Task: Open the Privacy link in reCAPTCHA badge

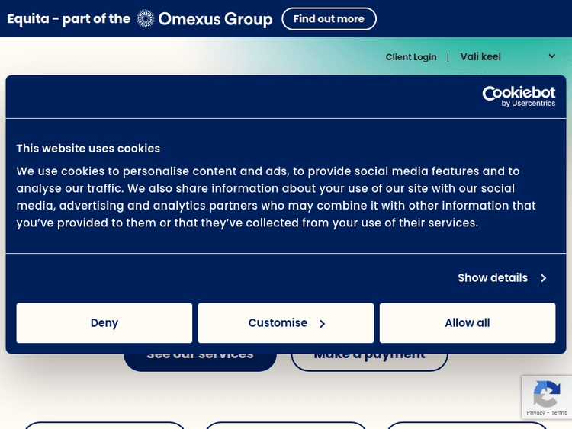Action: coord(535,413)
